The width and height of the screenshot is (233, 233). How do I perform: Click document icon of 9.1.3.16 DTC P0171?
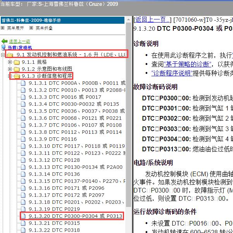click(23, 188)
